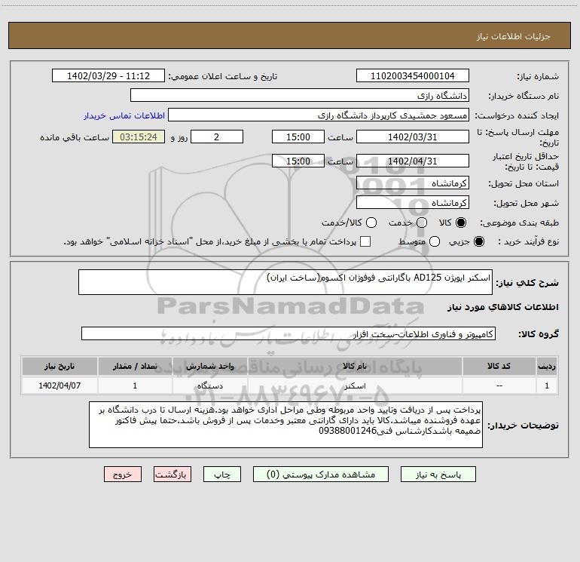Click the دستگاه unit cell
The image size is (580, 562).
pos(209,385)
